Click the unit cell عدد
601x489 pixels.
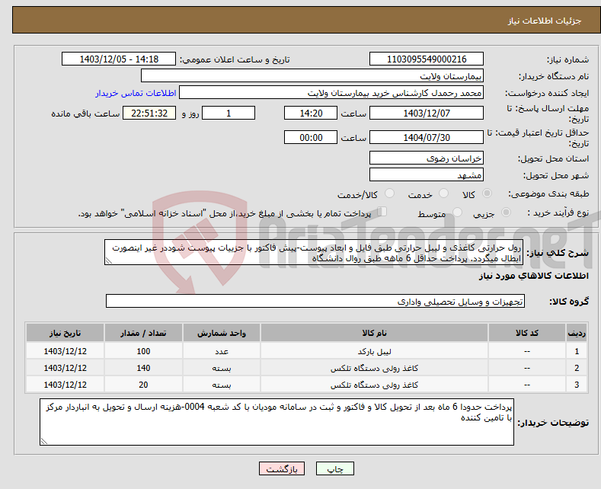pos(222,351)
